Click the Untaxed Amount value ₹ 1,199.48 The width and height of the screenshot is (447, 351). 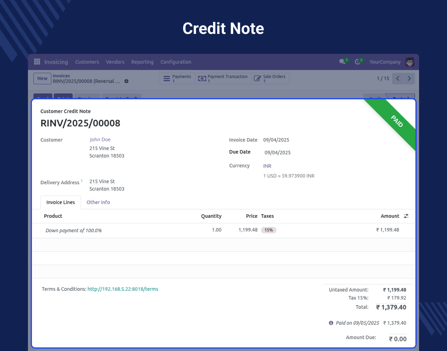395,290
